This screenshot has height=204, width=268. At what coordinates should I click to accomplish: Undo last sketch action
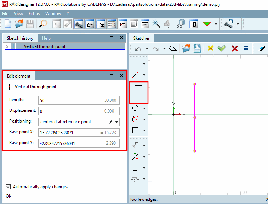pyautogui.click(x=138, y=49)
